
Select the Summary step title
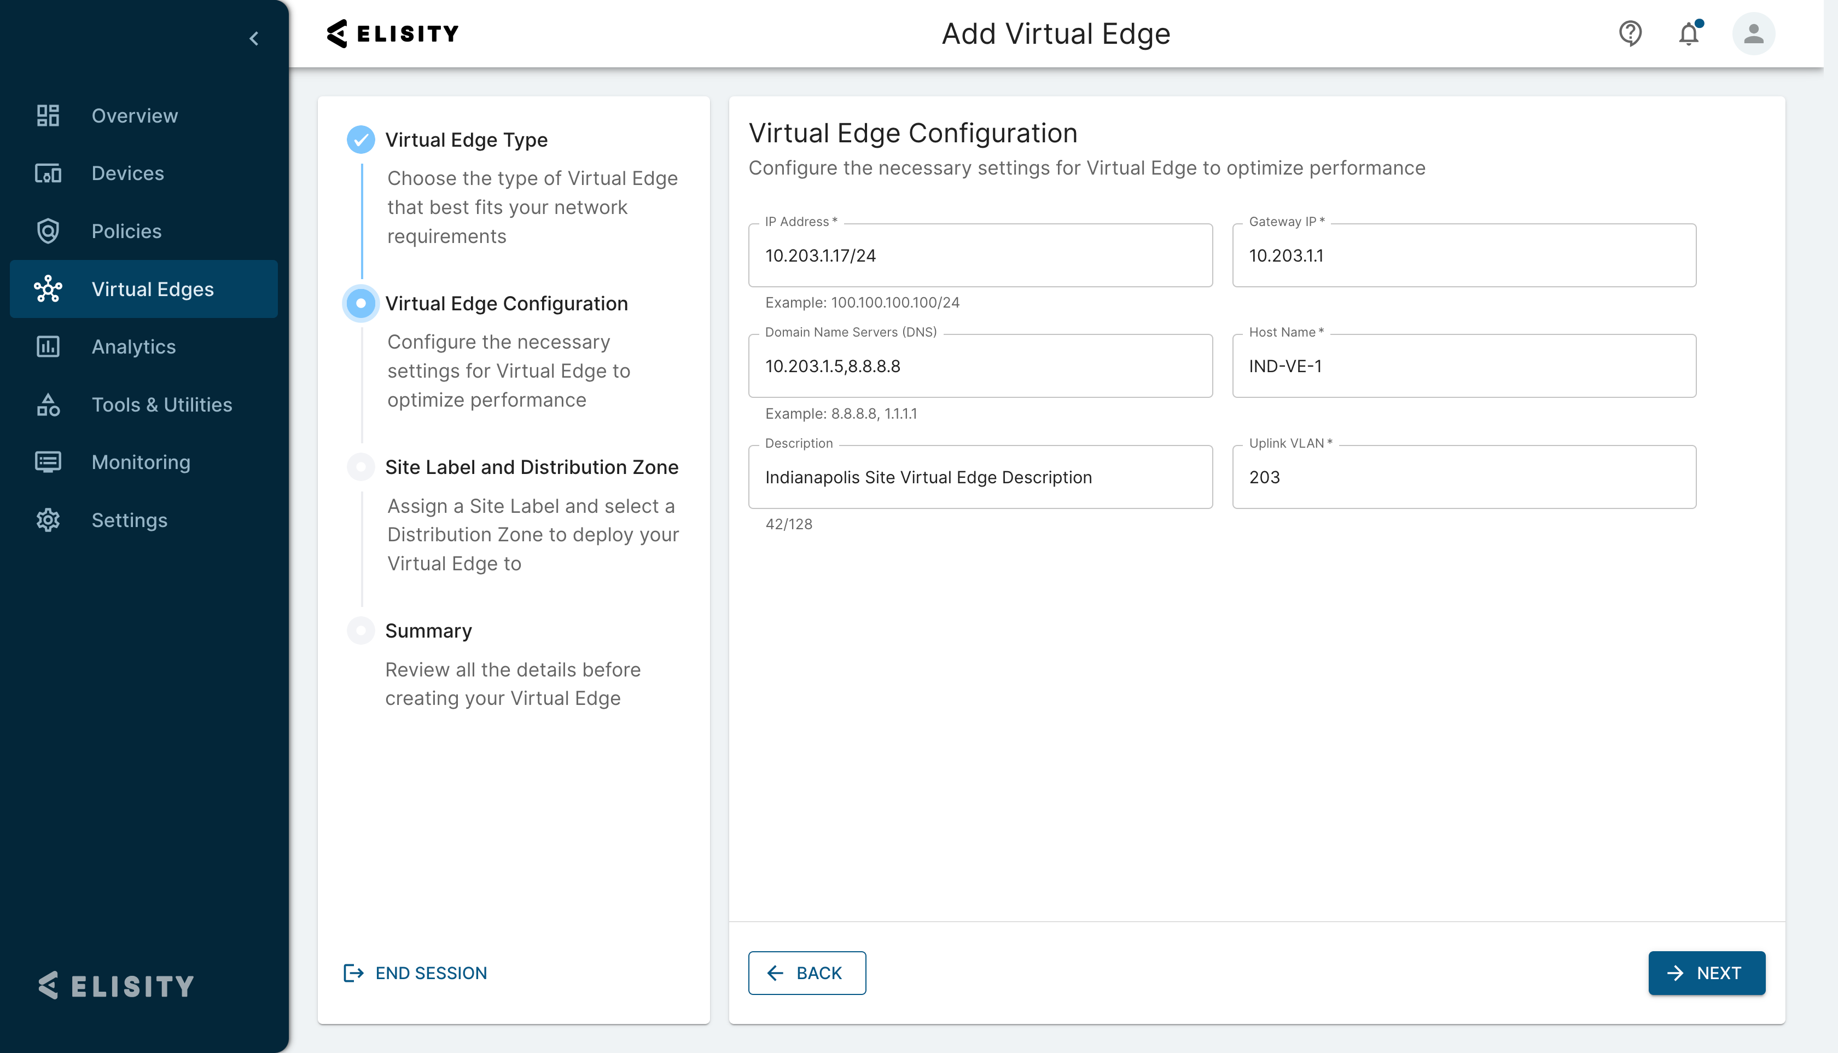[429, 630]
